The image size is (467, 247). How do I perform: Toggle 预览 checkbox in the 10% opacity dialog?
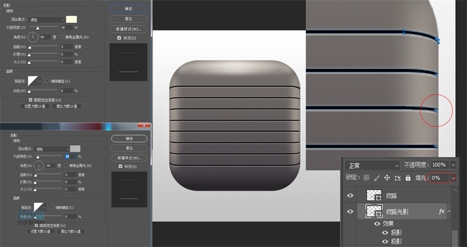pos(120,167)
